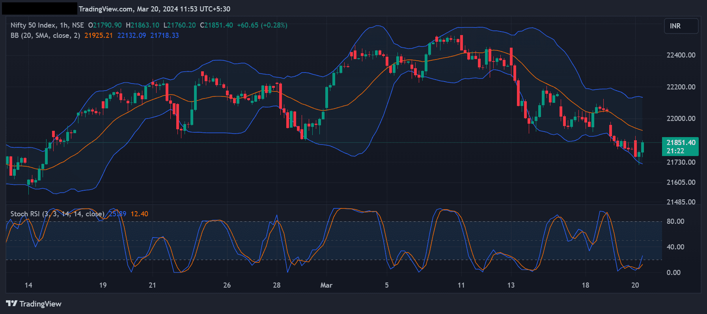
Task: Click the open value O21790.90
Action: (105, 25)
